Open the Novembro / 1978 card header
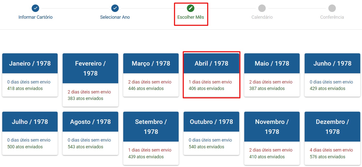 coord(272,127)
